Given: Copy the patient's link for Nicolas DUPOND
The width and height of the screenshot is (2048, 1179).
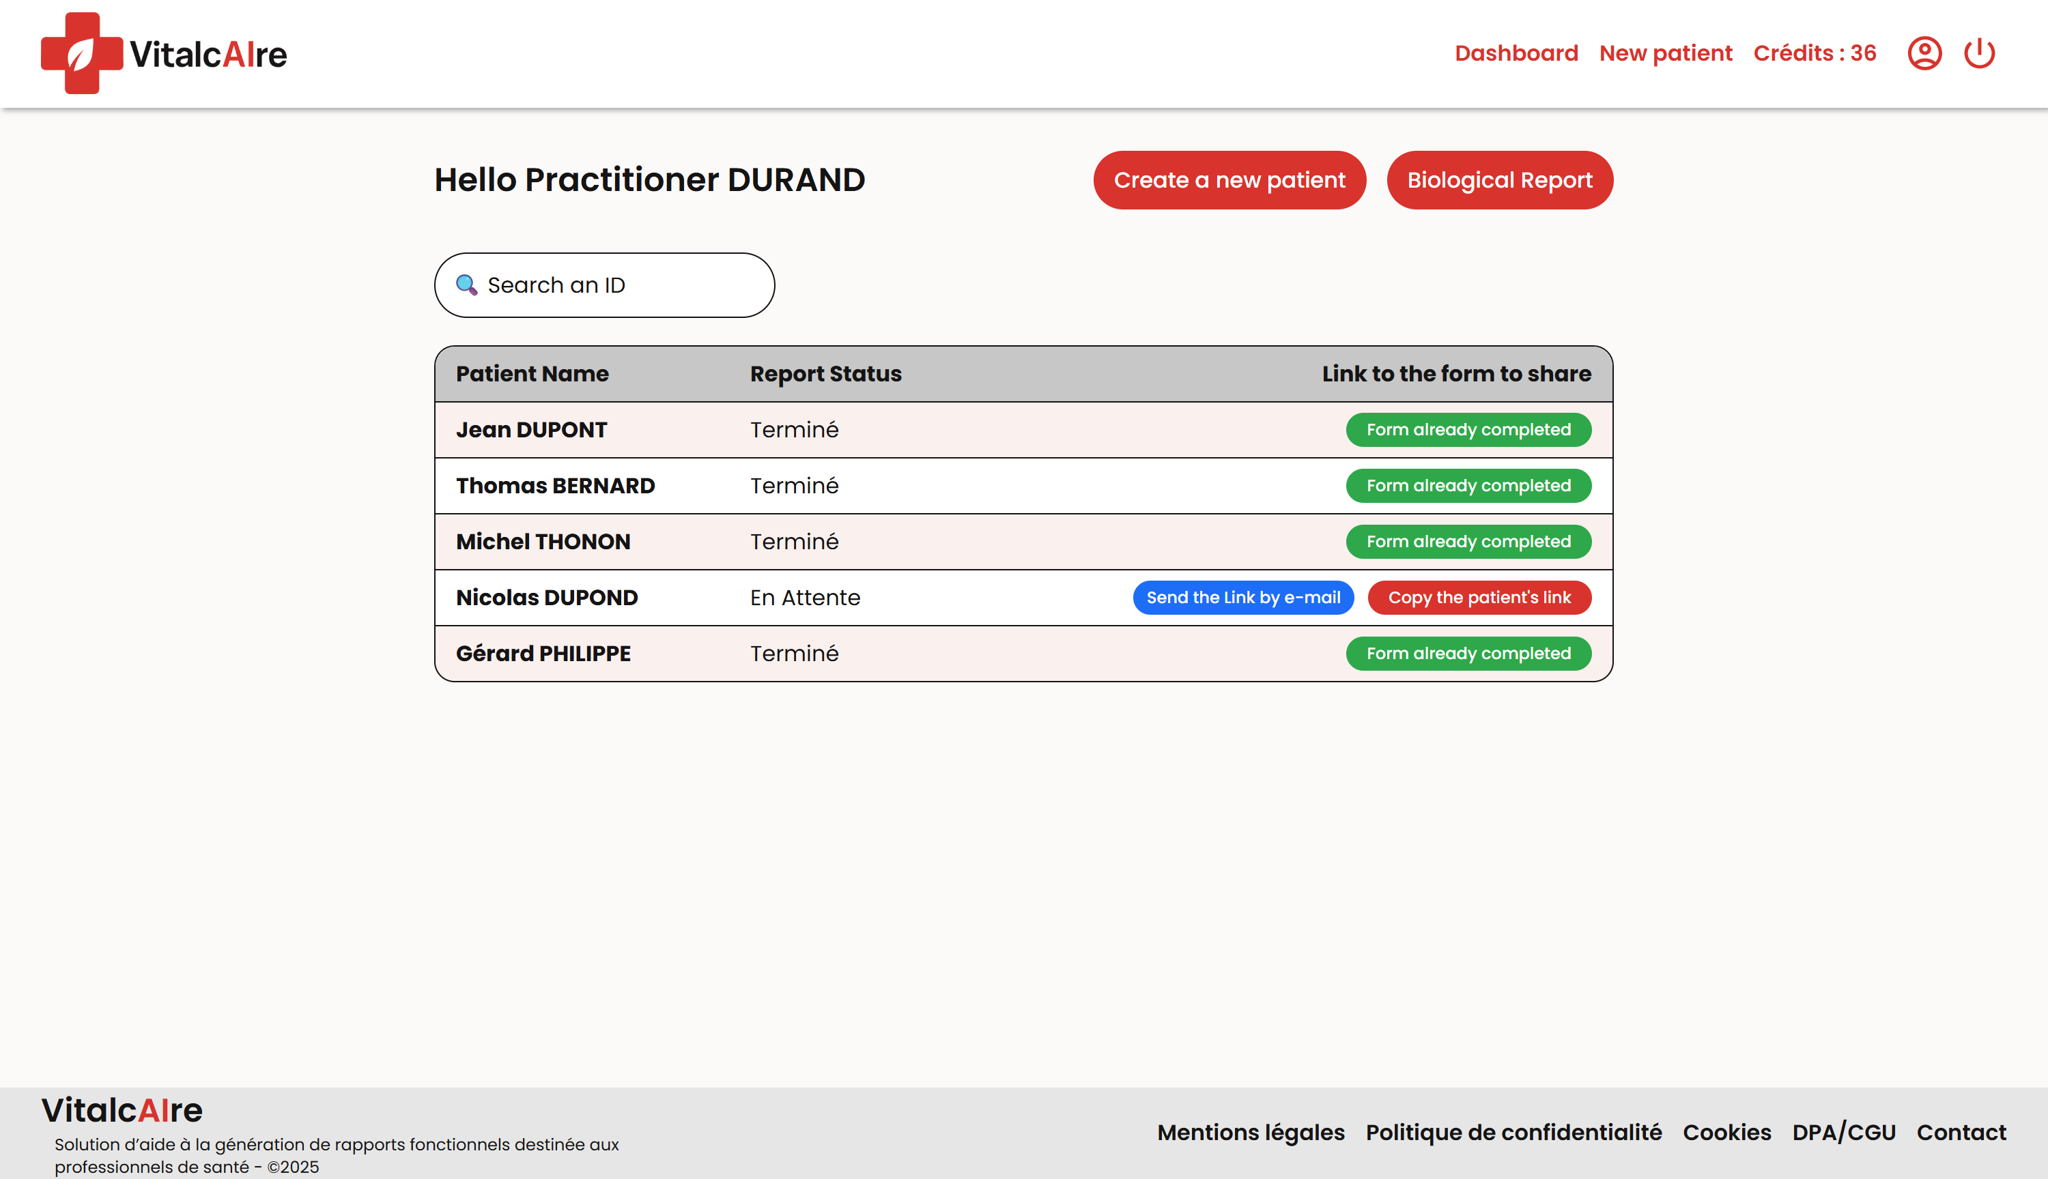Looking at the screenshot, I should [x=1479, y=598].
